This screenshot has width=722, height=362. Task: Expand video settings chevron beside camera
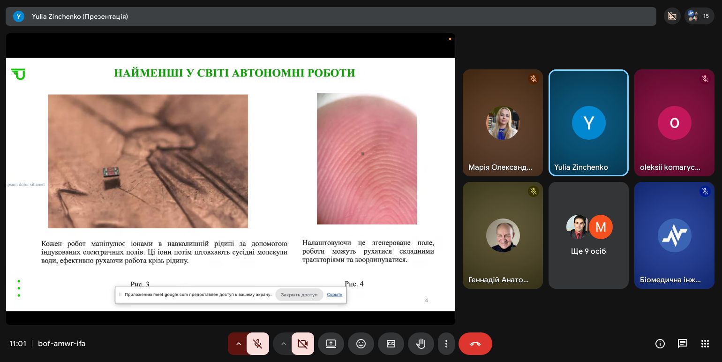[x=283, y=344]
